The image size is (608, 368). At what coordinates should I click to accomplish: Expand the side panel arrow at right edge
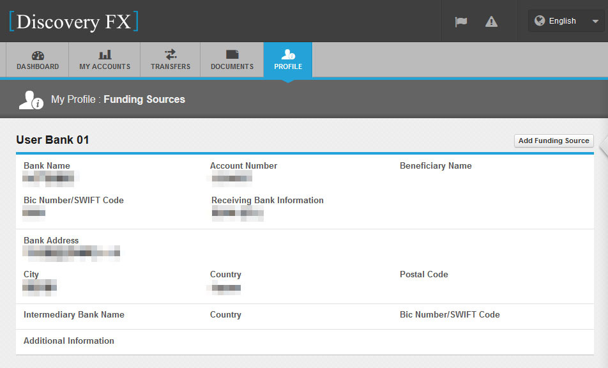pyautogui.click(x=603, y=148)
